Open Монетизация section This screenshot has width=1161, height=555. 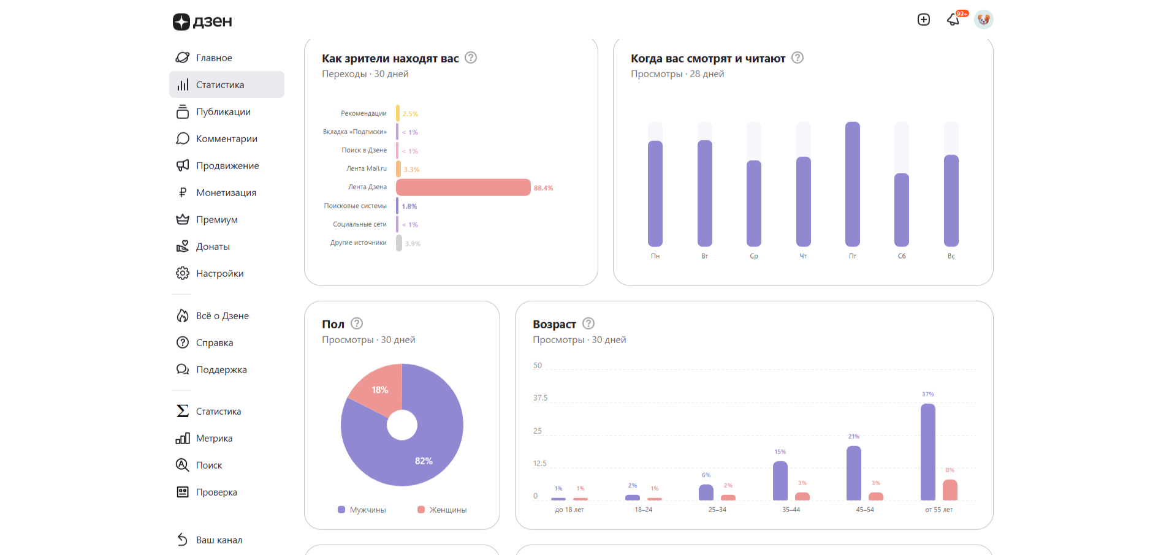227,192
